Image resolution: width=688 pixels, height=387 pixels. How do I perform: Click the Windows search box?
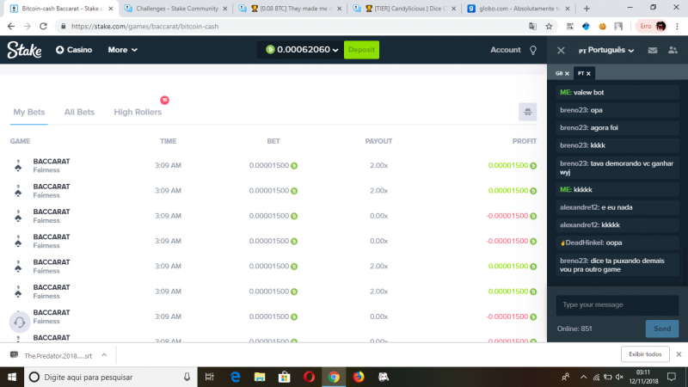(x=110, y=377)
